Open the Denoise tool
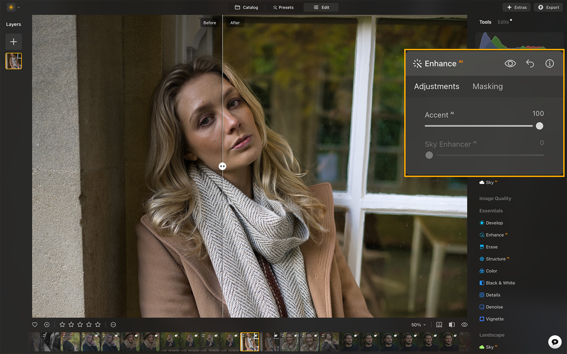 (491, 307)
